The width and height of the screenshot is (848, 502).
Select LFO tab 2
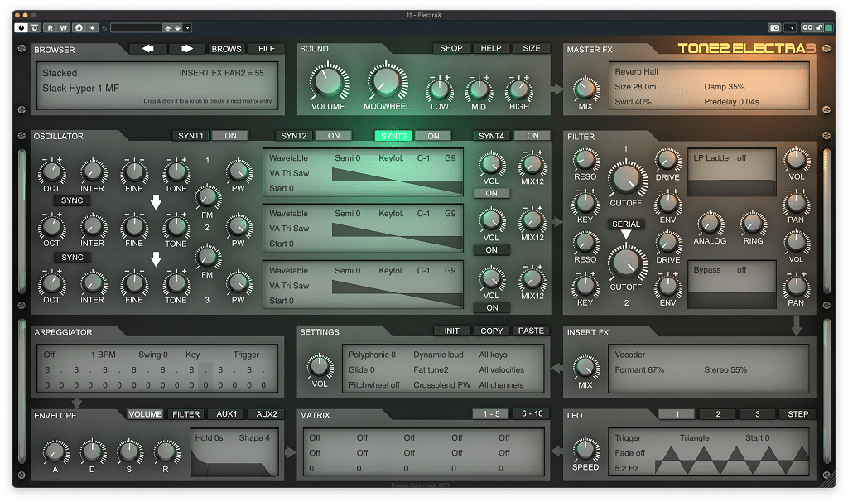pos(718,414)
